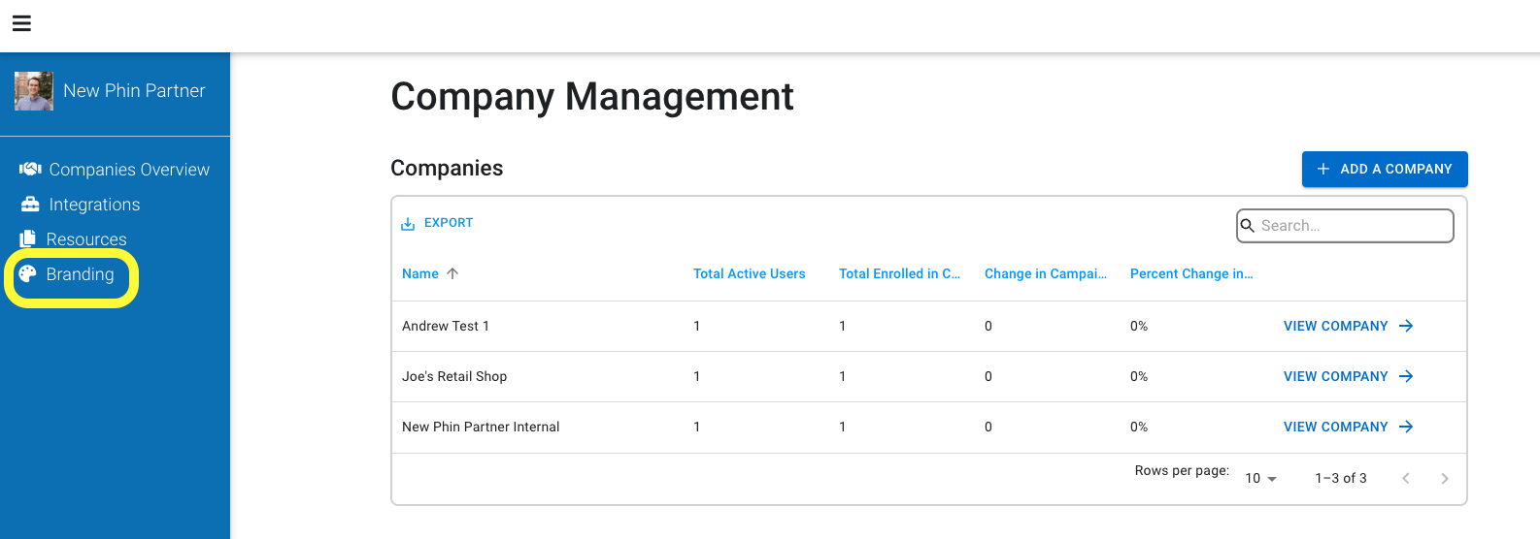Click the Export download icon
This screenshot has width=1540, height=539.
coord(408,223)
